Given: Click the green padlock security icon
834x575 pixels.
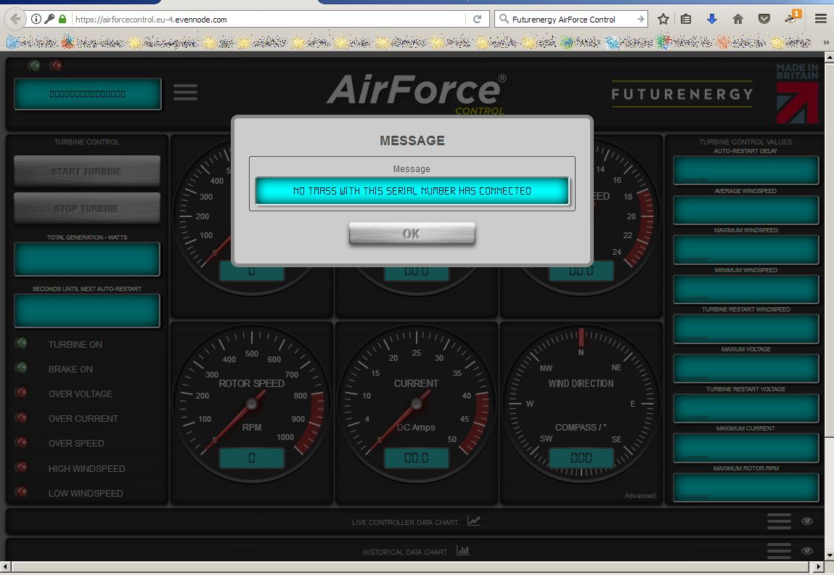Looking at the screenshot, I should [62, 19].
